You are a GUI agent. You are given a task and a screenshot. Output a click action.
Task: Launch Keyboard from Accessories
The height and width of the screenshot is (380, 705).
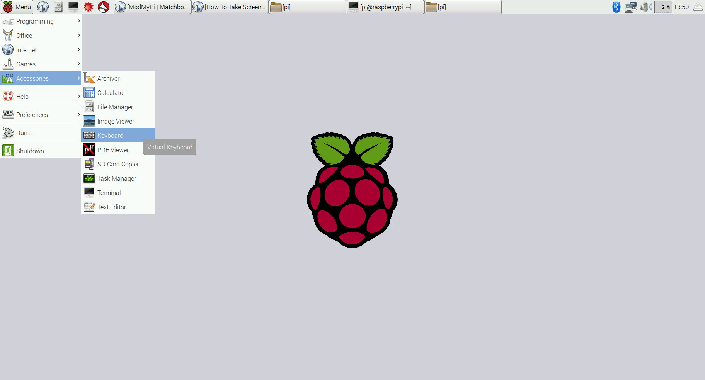(x=118, y=136)
